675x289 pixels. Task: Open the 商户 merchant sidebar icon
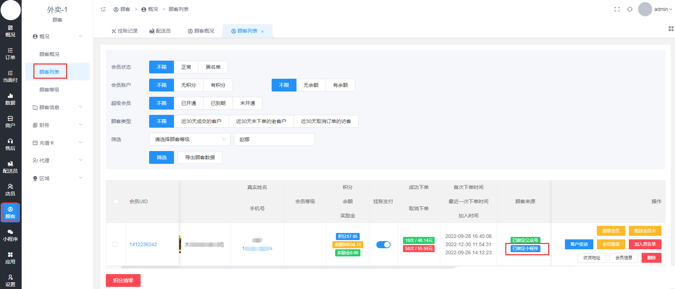tap(10, 122)
